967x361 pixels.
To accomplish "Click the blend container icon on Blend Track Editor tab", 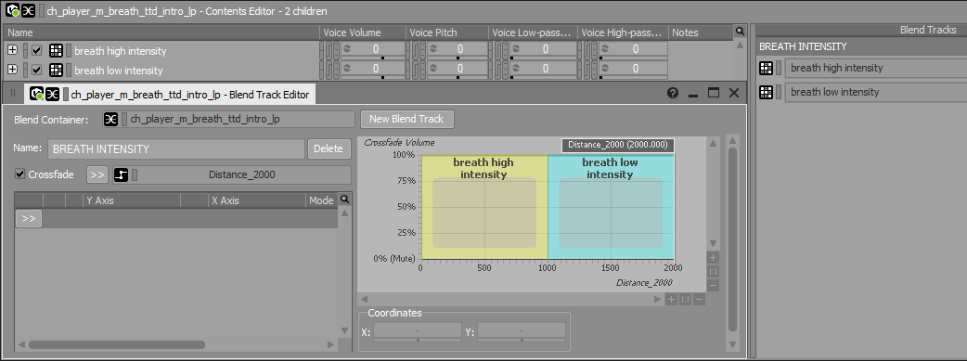I will coord(52,95).
